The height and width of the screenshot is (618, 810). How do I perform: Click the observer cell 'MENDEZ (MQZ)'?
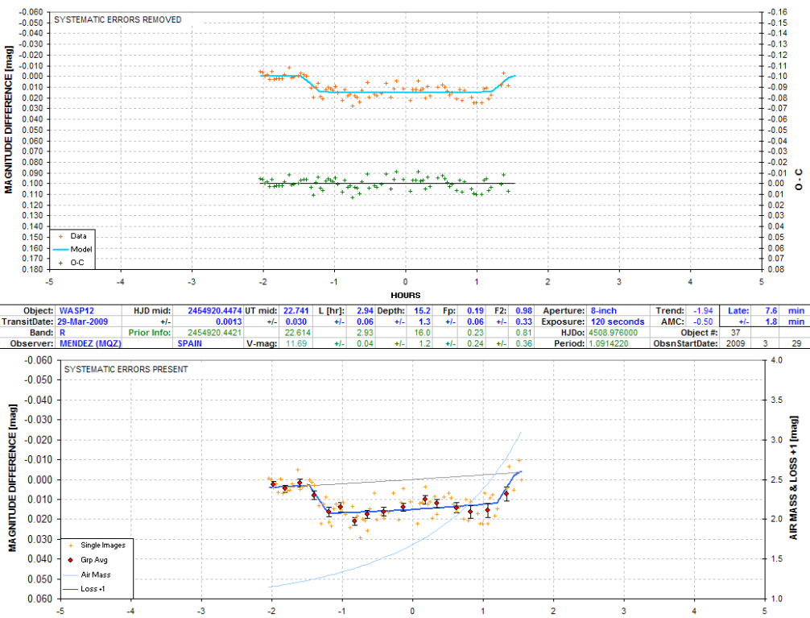tap(90, 343)
